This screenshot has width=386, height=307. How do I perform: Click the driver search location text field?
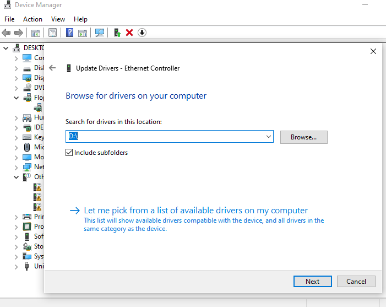coord(165,137)
